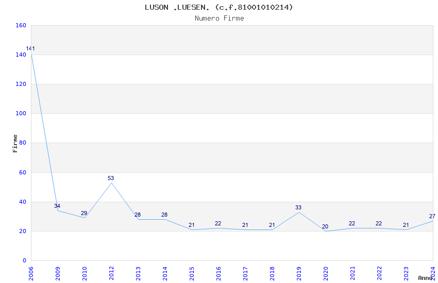Select the 2019 year axis label
438x283 pixels.
(299, 273)
